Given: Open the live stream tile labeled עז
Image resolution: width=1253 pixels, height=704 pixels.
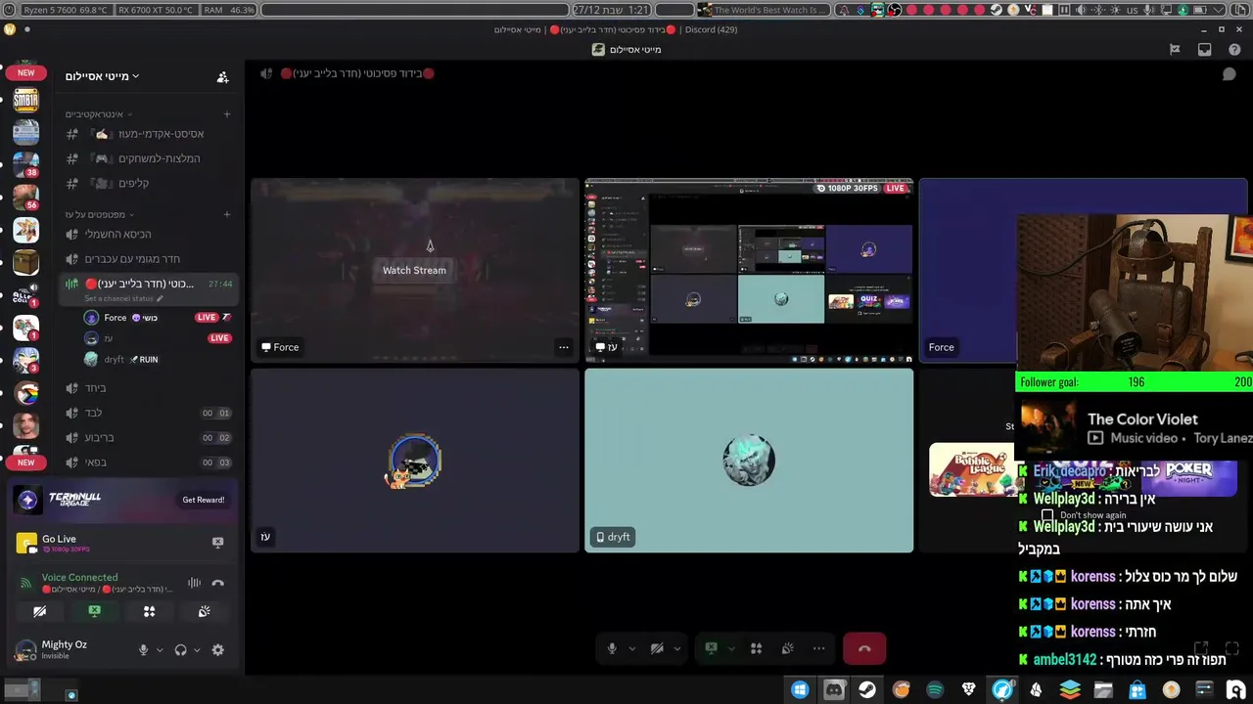Looking at the screenshot, I should click(749, 270).
